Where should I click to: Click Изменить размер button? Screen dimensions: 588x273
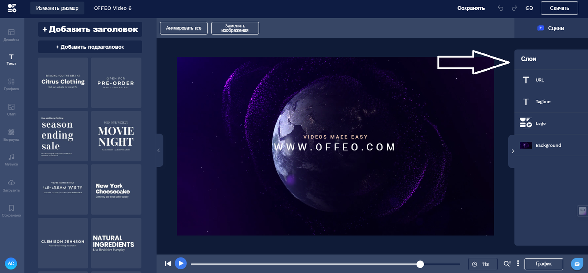point(57,8)
